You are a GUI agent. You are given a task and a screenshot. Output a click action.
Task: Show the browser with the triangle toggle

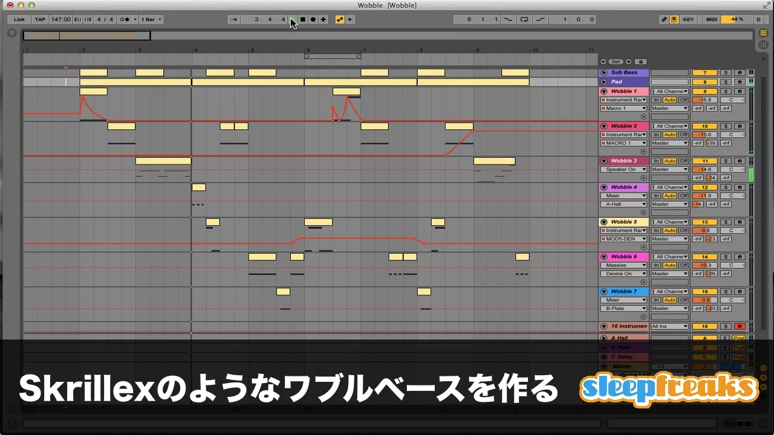pos(12,33)
